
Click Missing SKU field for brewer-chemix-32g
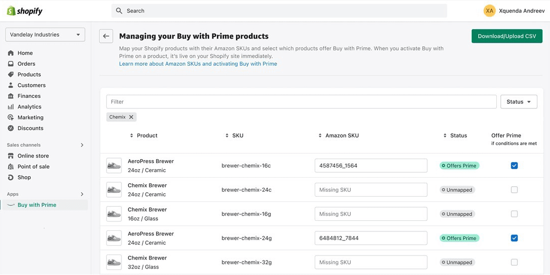[x=371, y=262]
